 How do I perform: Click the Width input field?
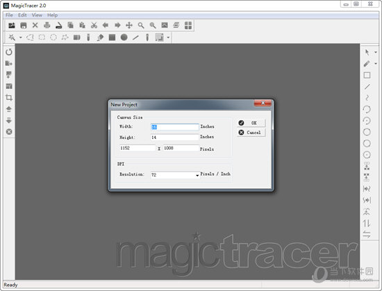174,127
